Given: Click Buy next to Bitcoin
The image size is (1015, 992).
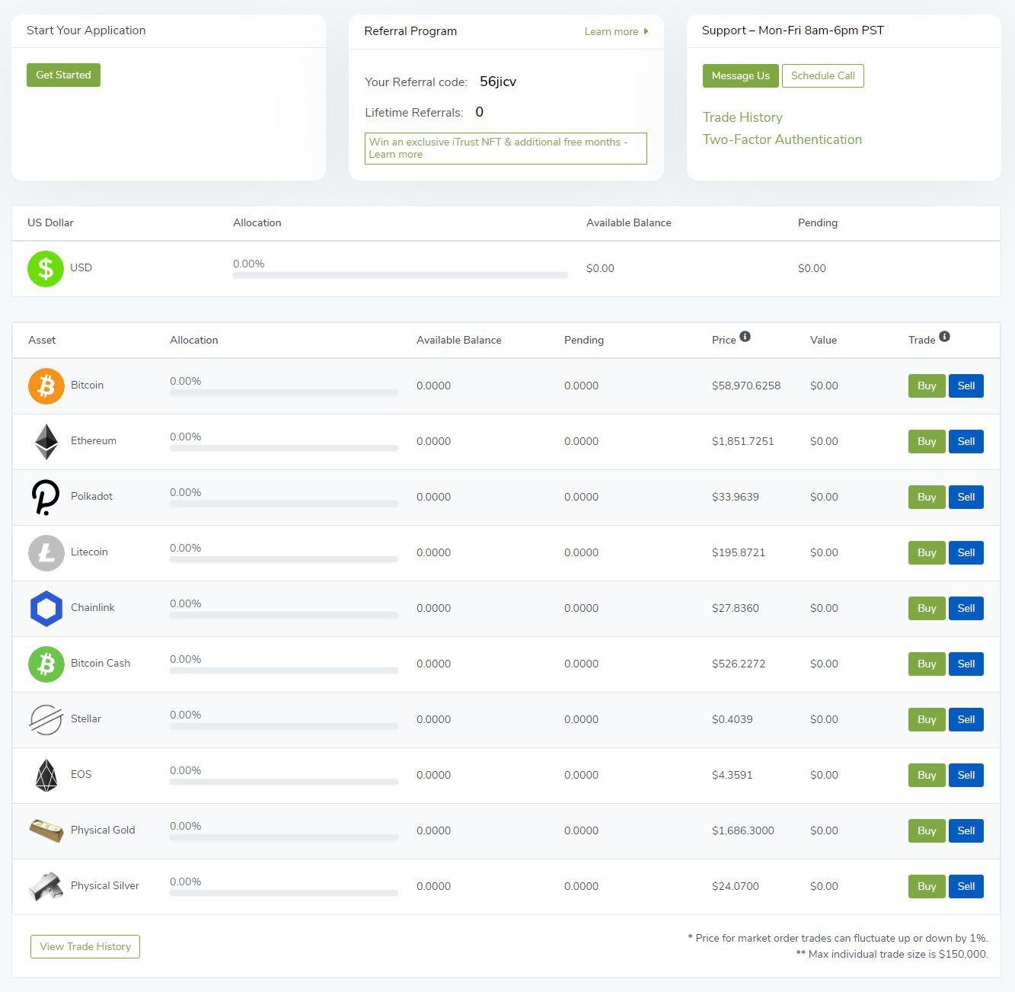Looking at the screenshot, I should click(x=926, y=386).
